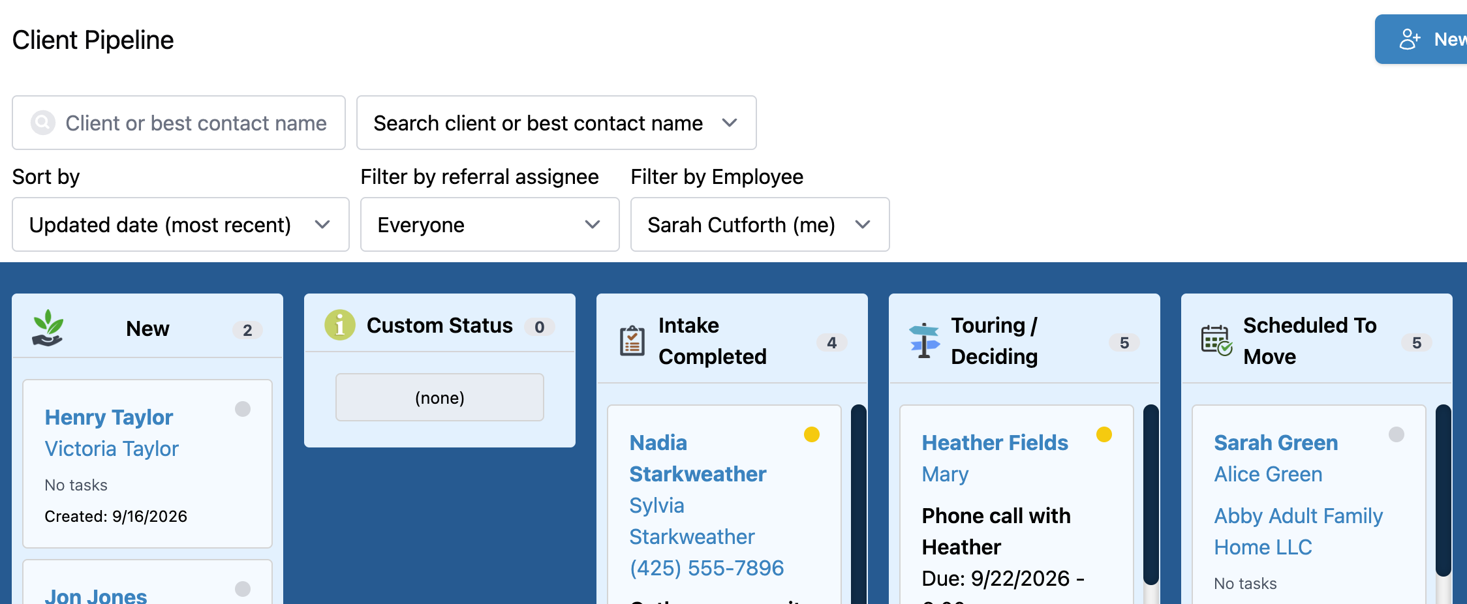This screenshot has width=1467, height=604.
Task: Click the yellow status dot on Nadia Starkweather's card
Action: tap(812, 434)
